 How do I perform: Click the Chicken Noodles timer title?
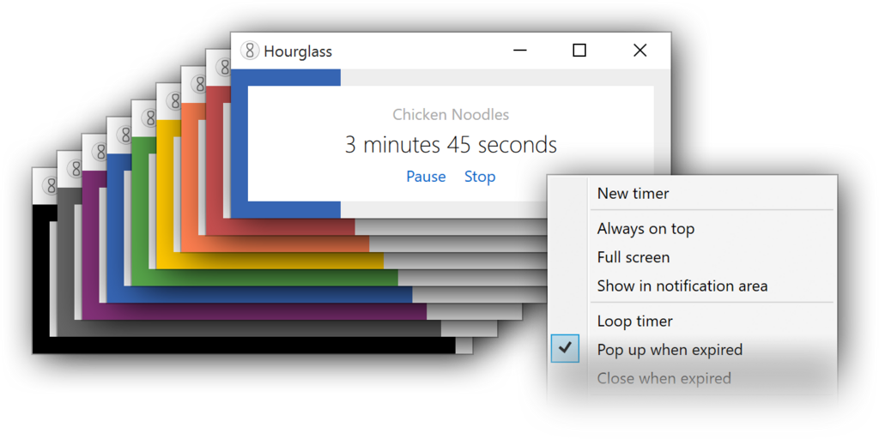tap(451, 115)
